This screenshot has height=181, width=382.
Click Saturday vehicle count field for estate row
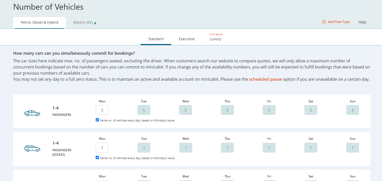point(311,148)
